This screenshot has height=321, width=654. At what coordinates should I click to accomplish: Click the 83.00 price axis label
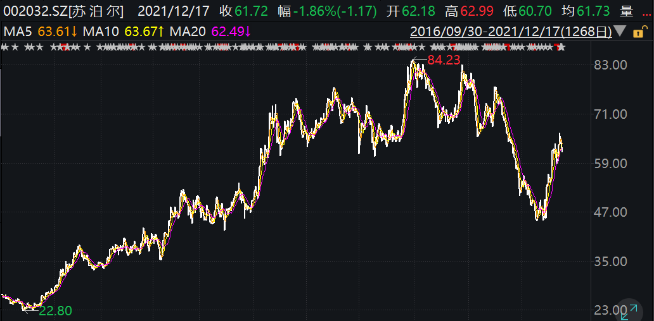(x=611, y=65)
